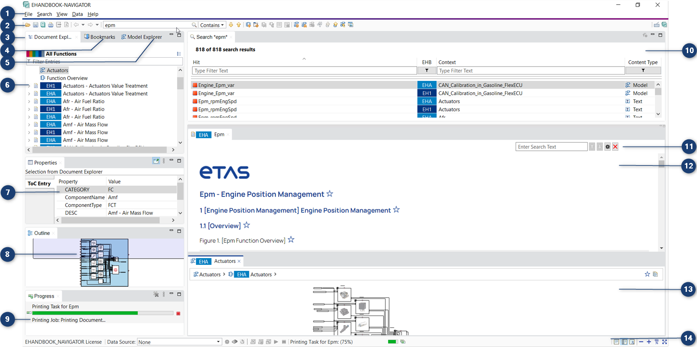Image resolution: width=697 pixels, height=347 pixels.
Task: Click the open folder icon in toolbar
Action: click(28, 25)
